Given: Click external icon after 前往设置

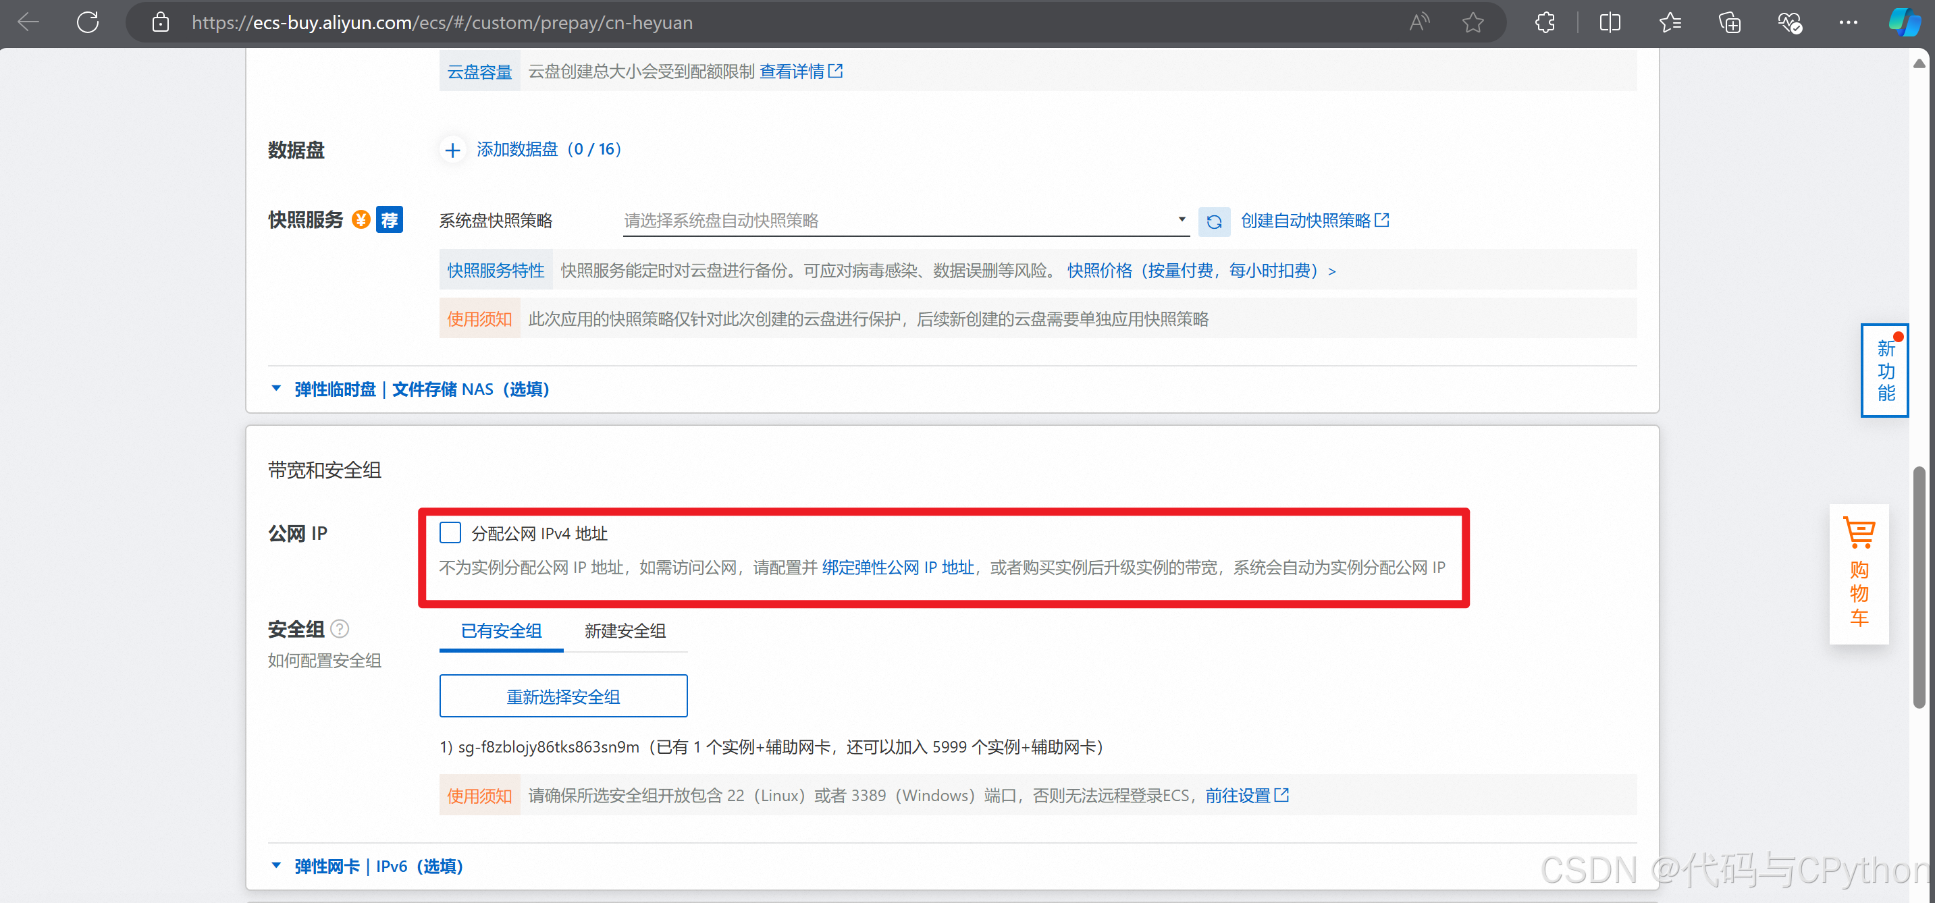Looking at the screenshot, I should click(1281, 795).
